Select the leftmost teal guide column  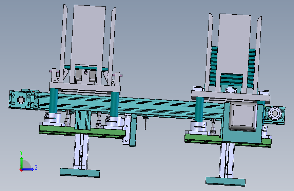[x=54, y=101]
